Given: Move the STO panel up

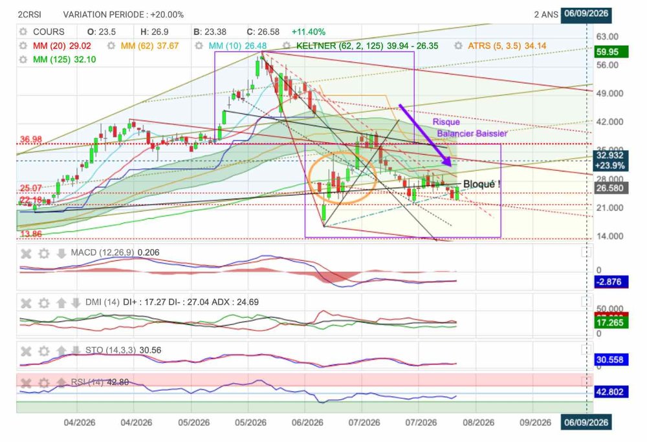Looking at the screenshot, I should coord(61,351).
